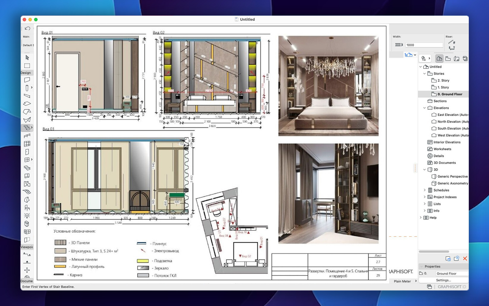
Task: Select the Marquee tool
Action: pos(27,66)
